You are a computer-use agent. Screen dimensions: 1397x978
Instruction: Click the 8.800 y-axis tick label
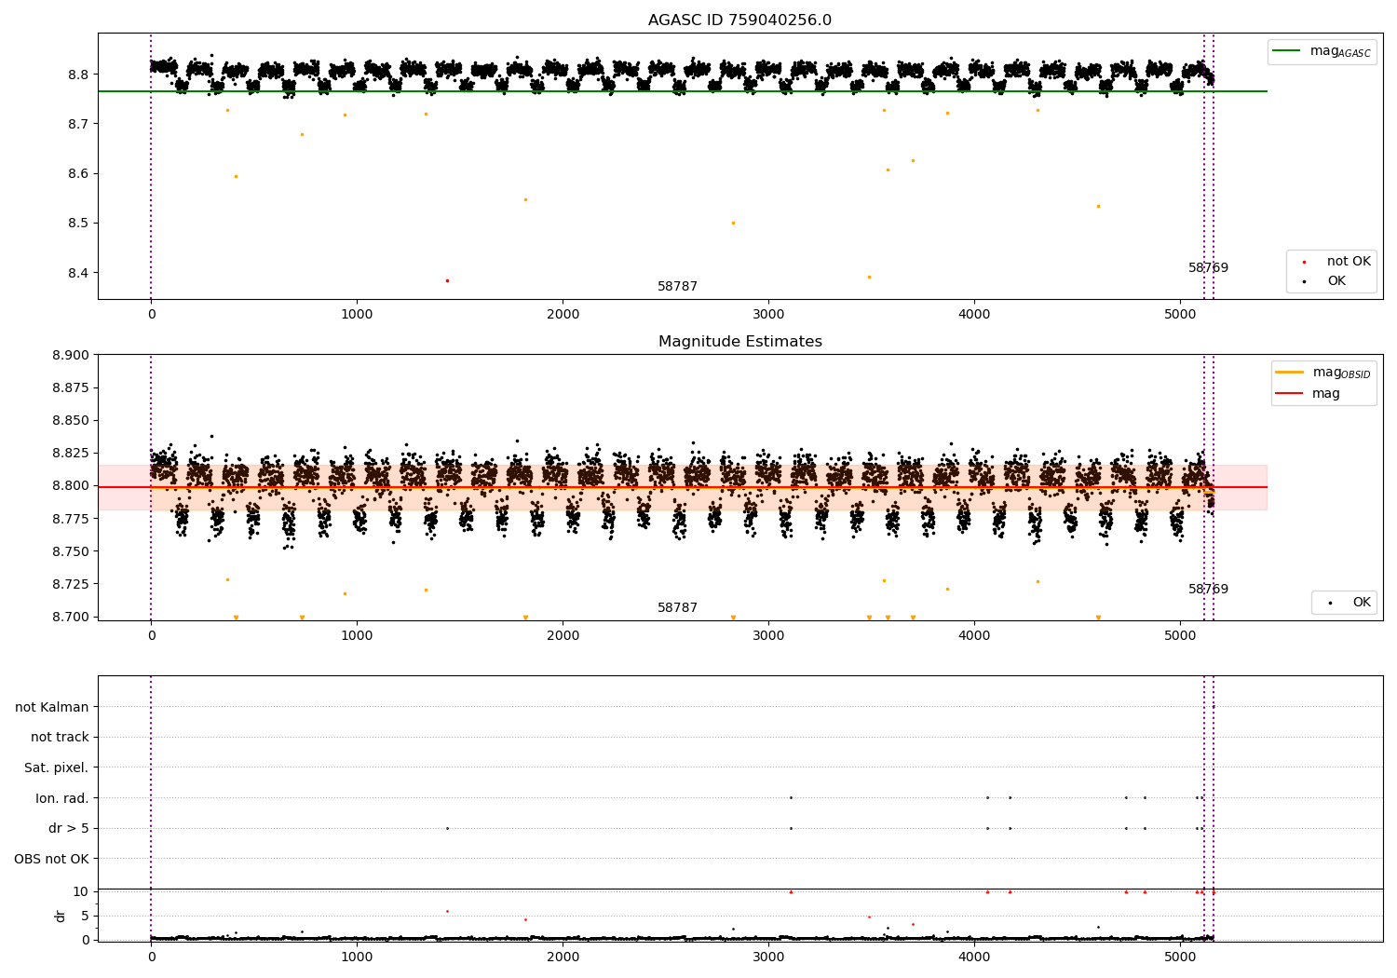click(72, 485)
